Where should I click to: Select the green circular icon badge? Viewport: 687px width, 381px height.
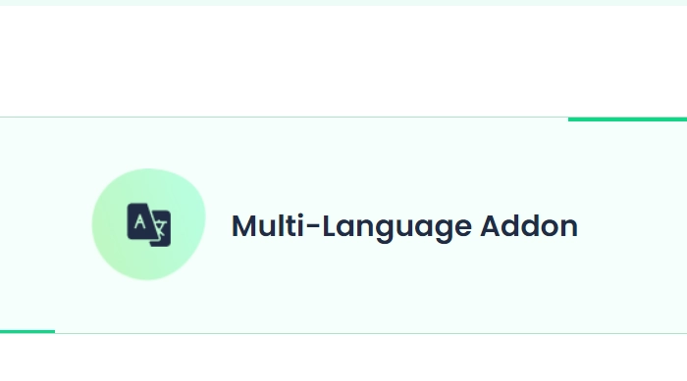tap(148, 224)
